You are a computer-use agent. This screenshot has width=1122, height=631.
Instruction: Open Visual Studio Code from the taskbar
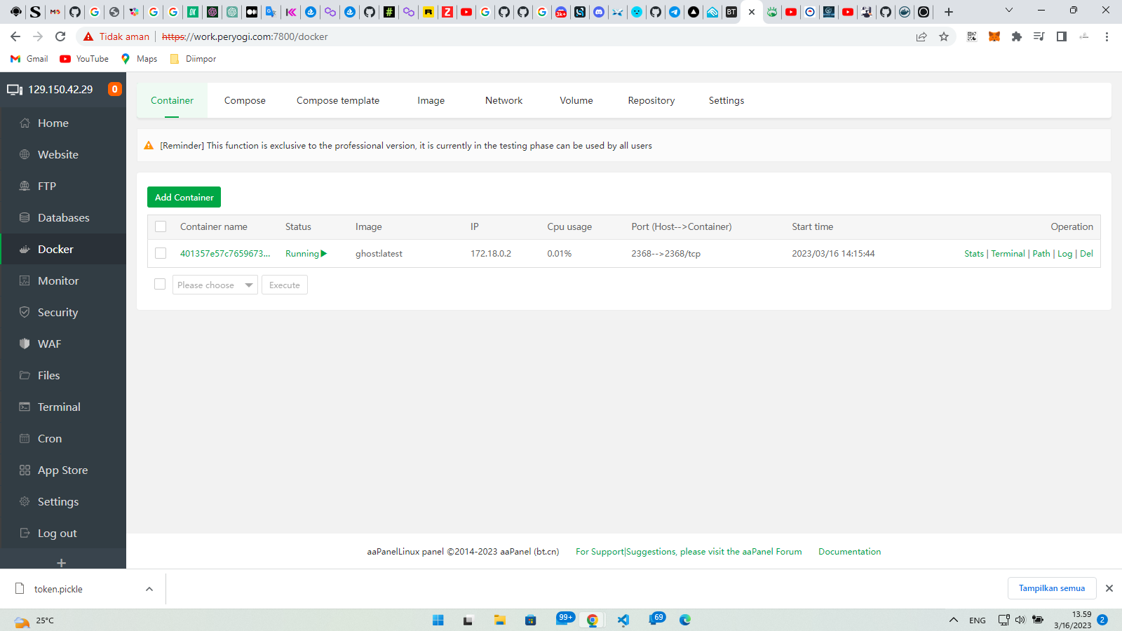coord(623,620)
